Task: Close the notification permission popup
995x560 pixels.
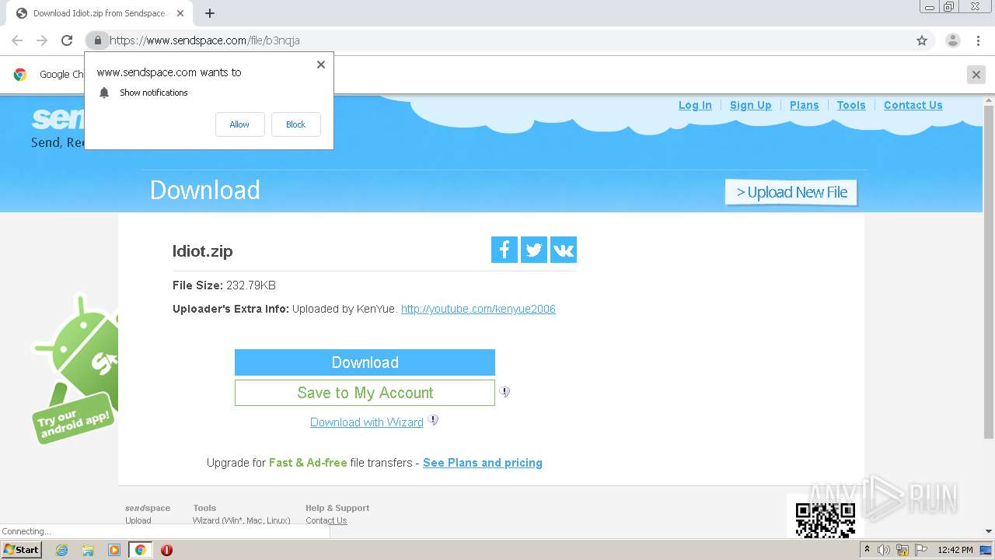Action: 321,65
